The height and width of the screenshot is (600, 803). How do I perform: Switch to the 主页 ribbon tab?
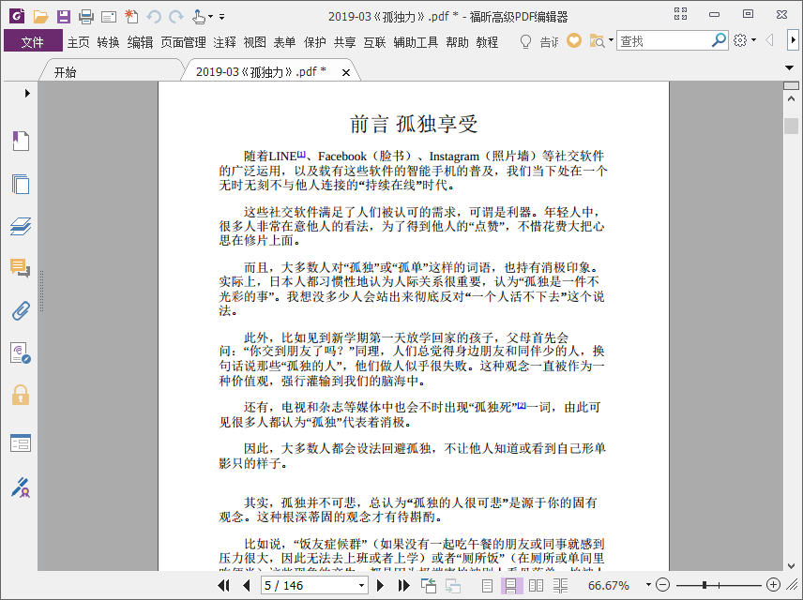coord(79,42)
